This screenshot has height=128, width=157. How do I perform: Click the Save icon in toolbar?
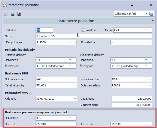tap(12, 14)
